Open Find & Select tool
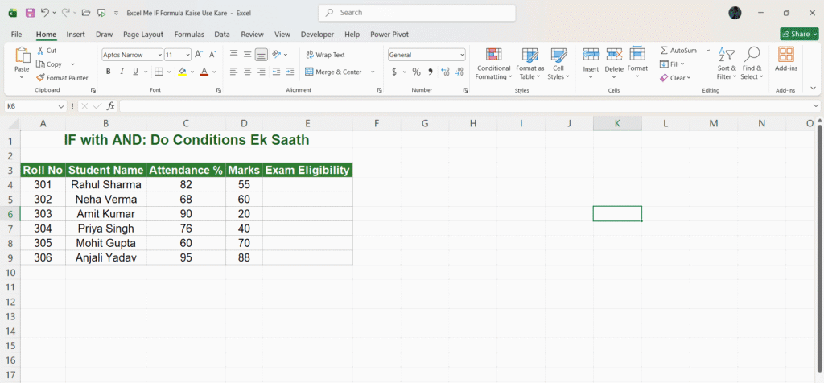824x383 pixels. point(752,64)
